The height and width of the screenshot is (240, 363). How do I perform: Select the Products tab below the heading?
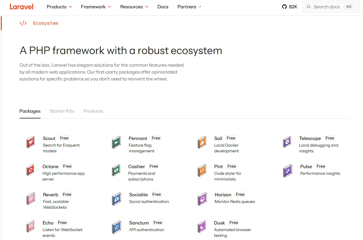point(93,111)
